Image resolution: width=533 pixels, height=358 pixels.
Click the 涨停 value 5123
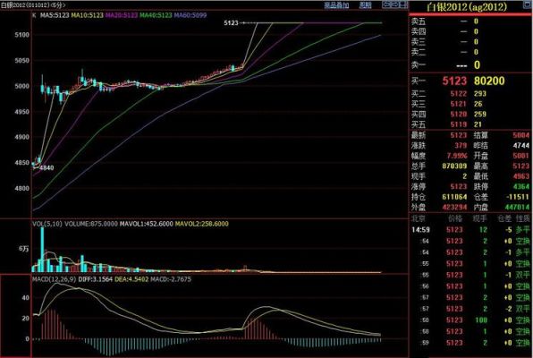458,186
